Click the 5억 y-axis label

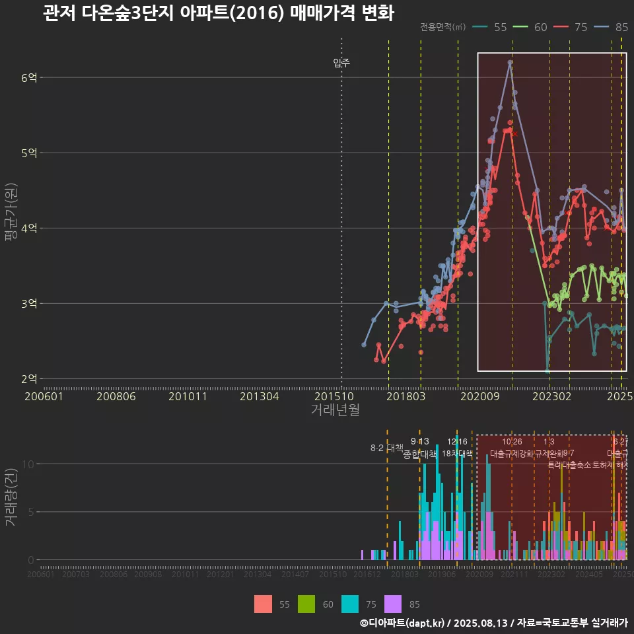click(x=29, y=153)
